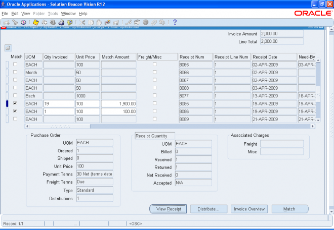Viewport: 334px width, 230px height.
Task: Click horizontal scrollbar left arrow
Action: click(x=27, y=127)
